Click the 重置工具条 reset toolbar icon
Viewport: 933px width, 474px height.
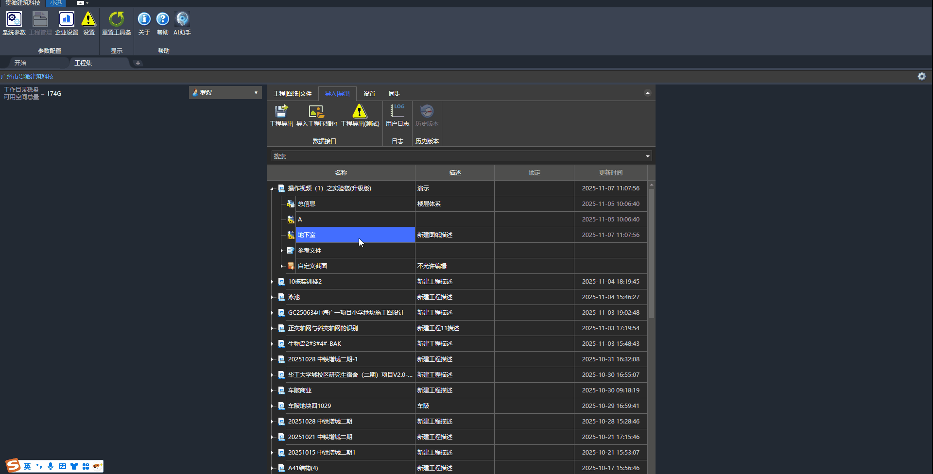click(x=117, y=20)
